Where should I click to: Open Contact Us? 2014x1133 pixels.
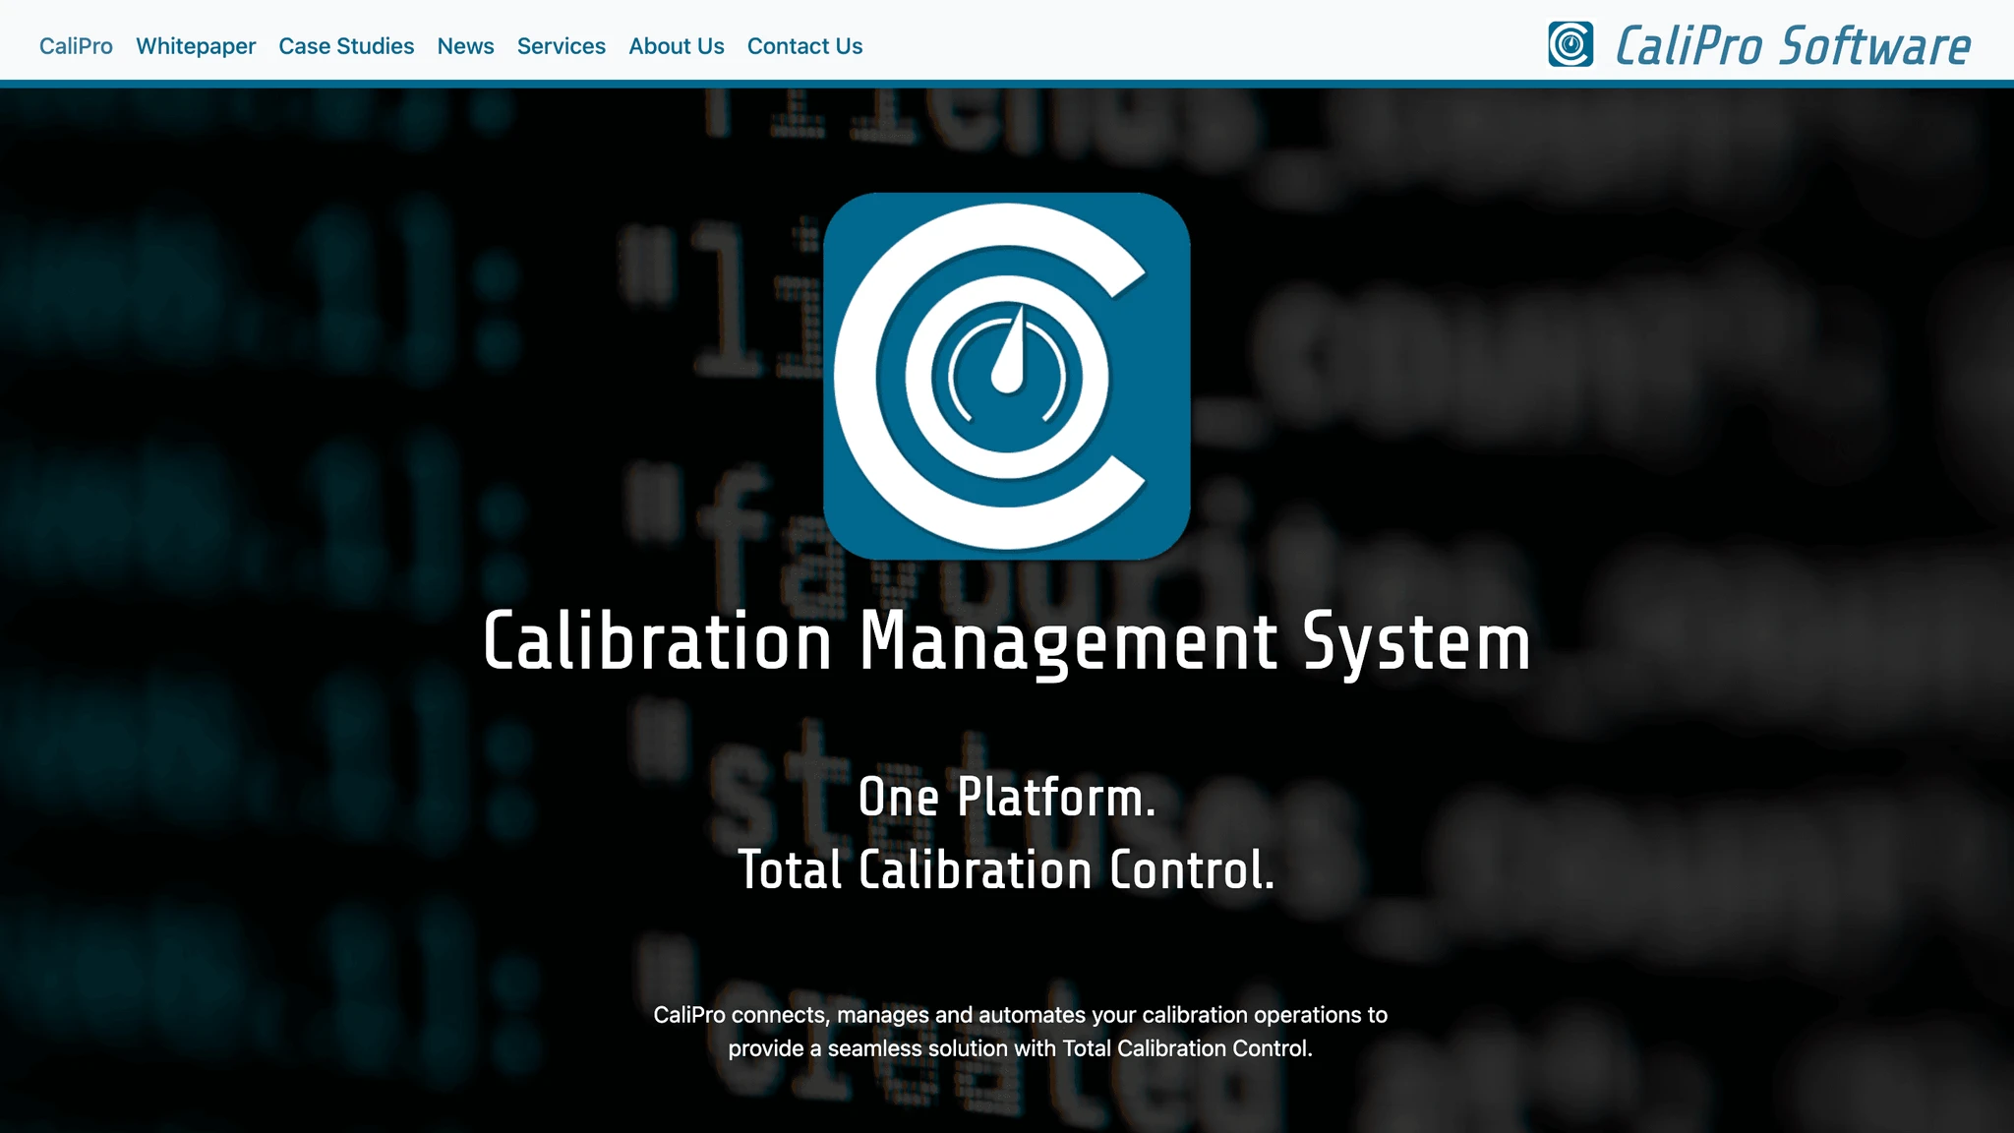(x=803, y=45)
